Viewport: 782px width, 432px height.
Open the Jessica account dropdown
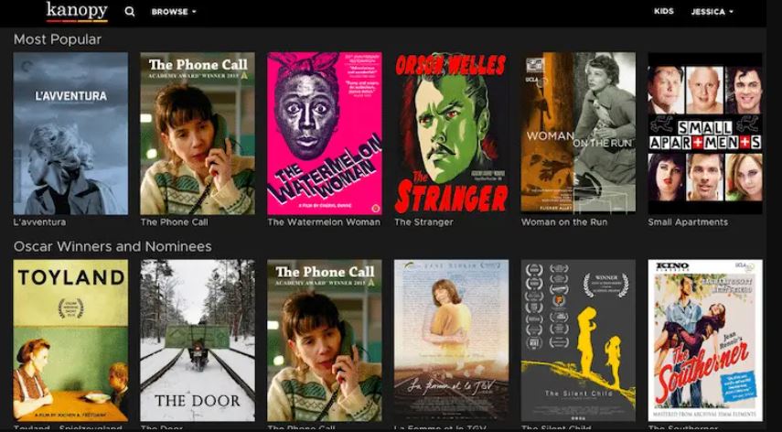click(712, 12)
